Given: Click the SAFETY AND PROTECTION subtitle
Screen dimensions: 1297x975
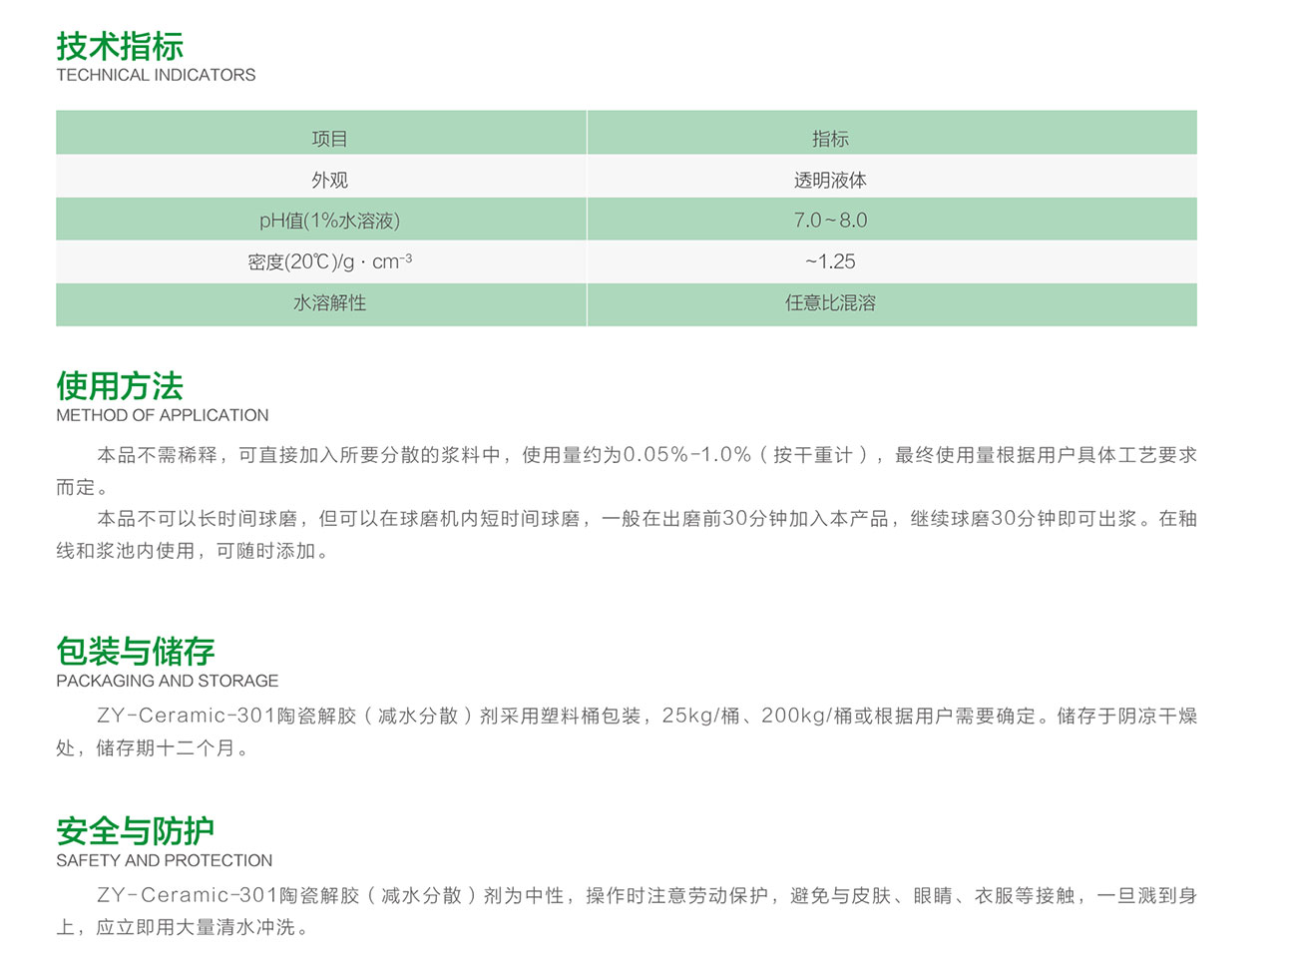Looking at the screenshot, I should 165,860.
